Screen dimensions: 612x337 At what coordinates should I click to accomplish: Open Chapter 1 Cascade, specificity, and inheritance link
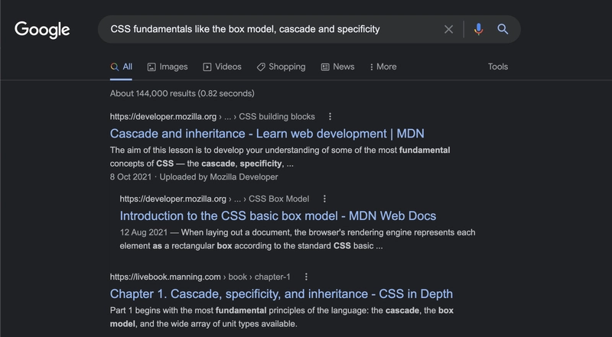pos(282,294)
